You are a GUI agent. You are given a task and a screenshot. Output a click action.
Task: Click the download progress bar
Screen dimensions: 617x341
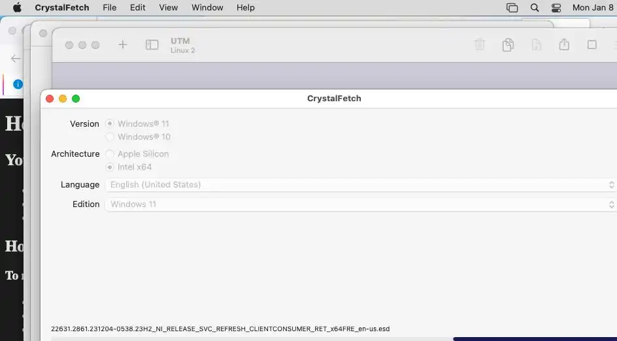coord(334,338)
